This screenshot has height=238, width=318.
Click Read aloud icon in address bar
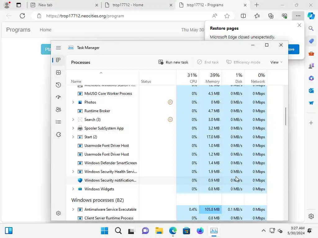tap(215, 16)
